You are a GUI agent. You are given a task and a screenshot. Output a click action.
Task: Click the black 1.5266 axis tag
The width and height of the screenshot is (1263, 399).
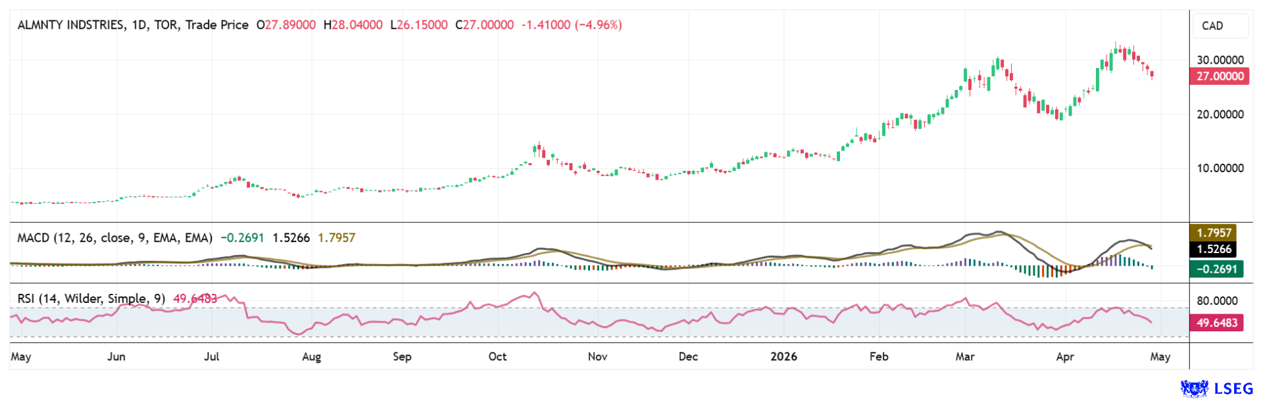[1214, 249]
